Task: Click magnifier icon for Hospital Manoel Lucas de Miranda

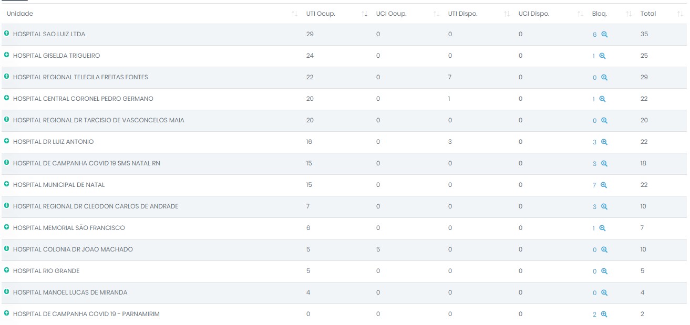Action: pos(604,292)
